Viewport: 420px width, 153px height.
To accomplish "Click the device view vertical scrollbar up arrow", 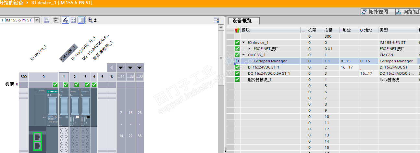I will (221, 28).
